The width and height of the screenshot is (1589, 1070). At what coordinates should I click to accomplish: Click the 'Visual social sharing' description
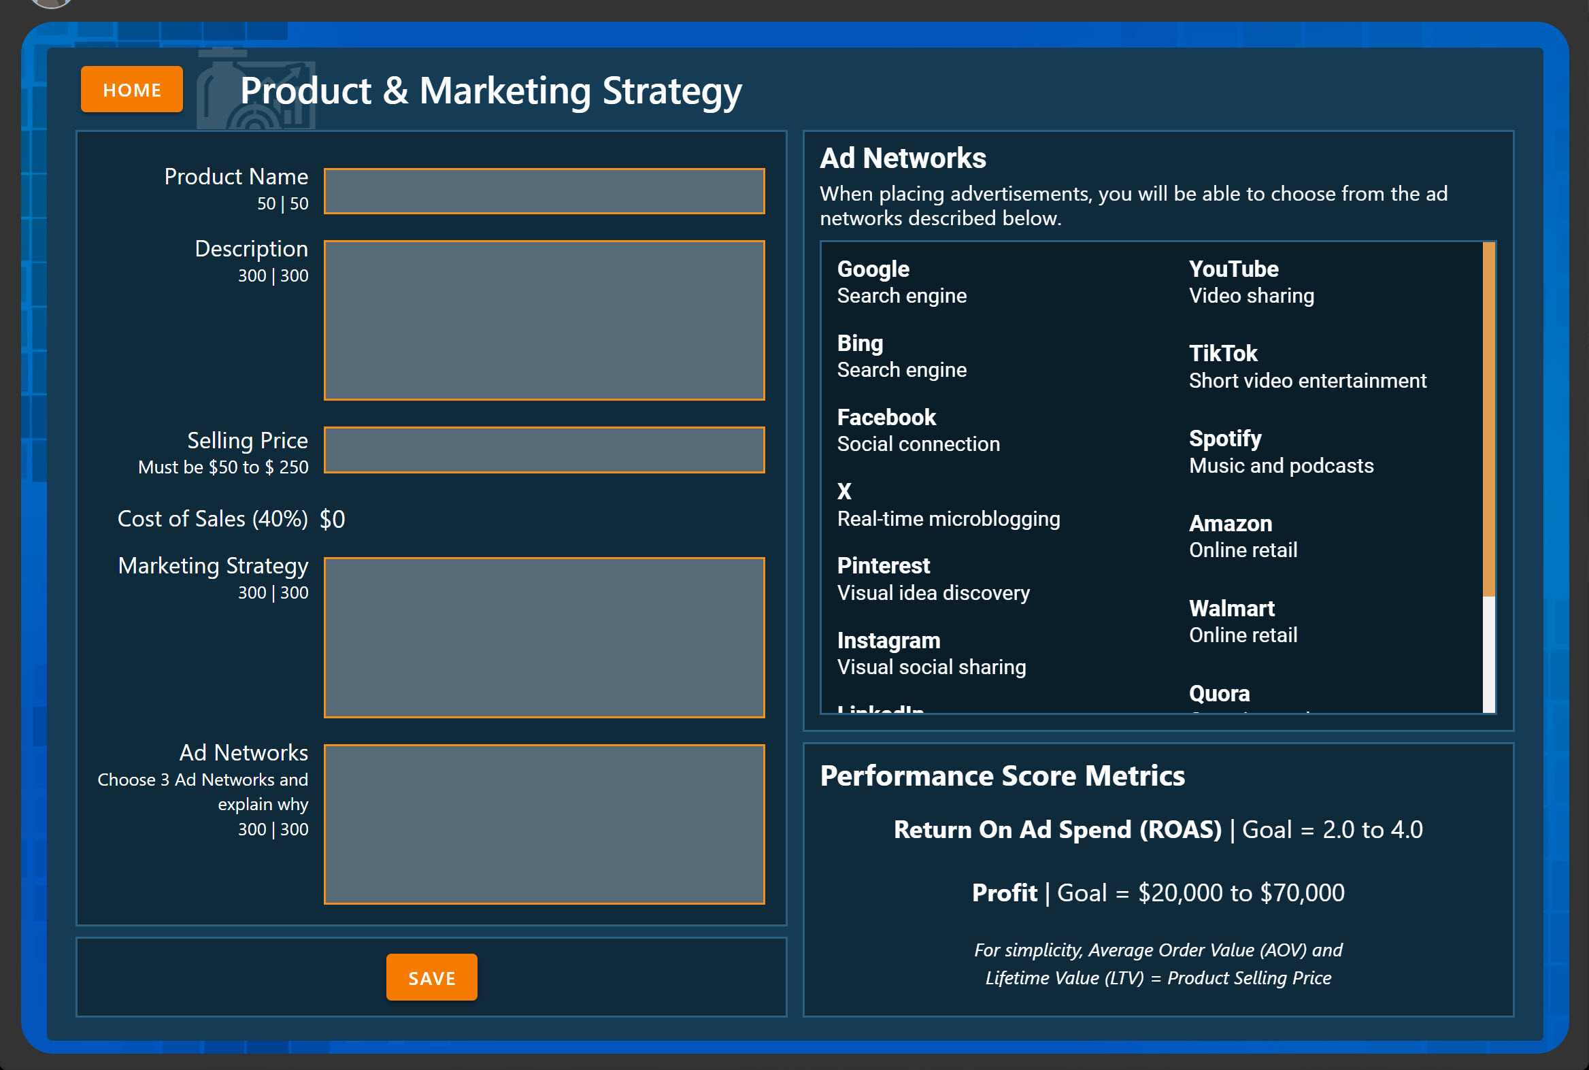click(x=931, y=667)
